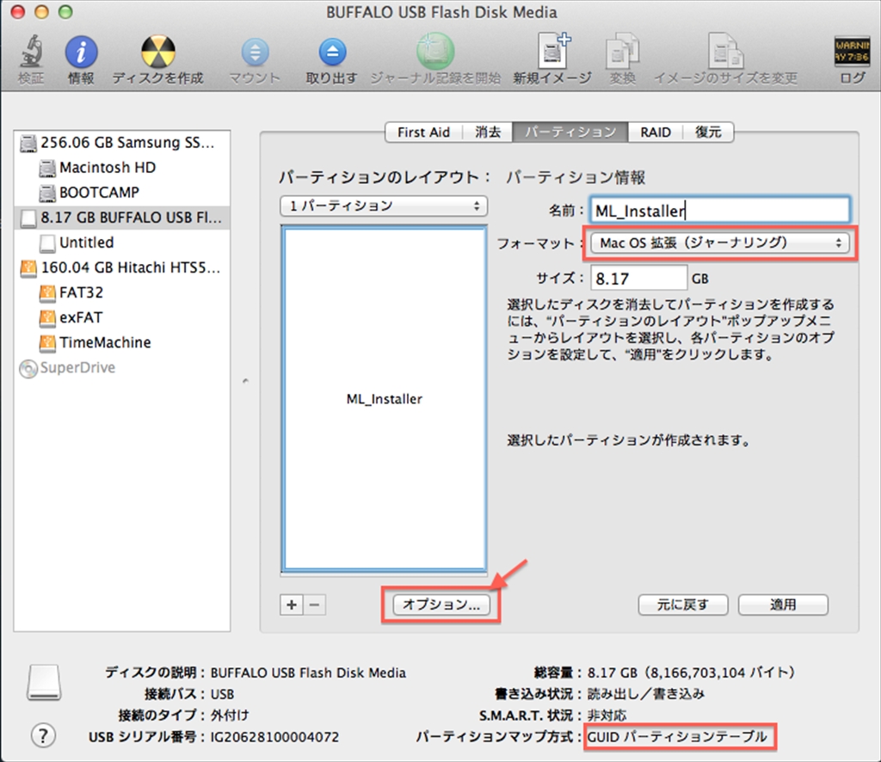Image resolution: width=881 pixels, height=762 pixels.
Task: Click the USB serial number IG20628100004072
Action: pos(274,737)
